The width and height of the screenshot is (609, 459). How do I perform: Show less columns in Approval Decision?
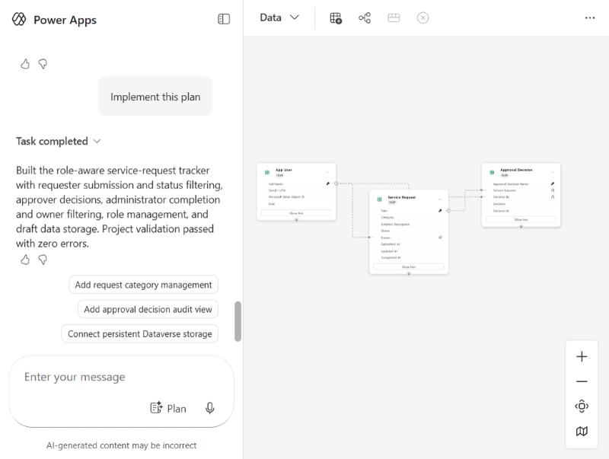click(521, 220)
